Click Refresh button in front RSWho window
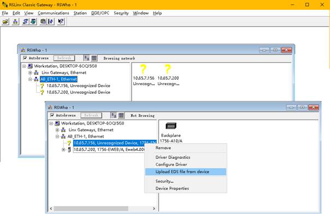This screenshot has height=214, width=330. point(91,115)
